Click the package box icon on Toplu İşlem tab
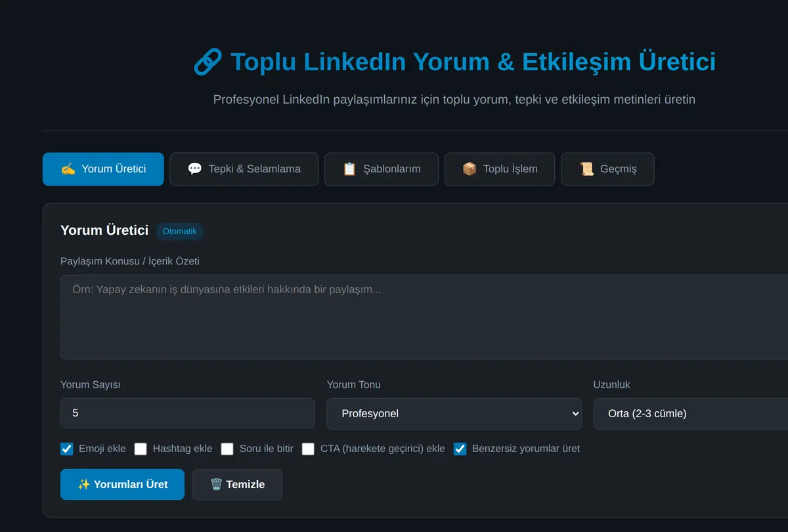Viewport: 788px width, 532px height. pyautogui.click(x=470, y=169)
